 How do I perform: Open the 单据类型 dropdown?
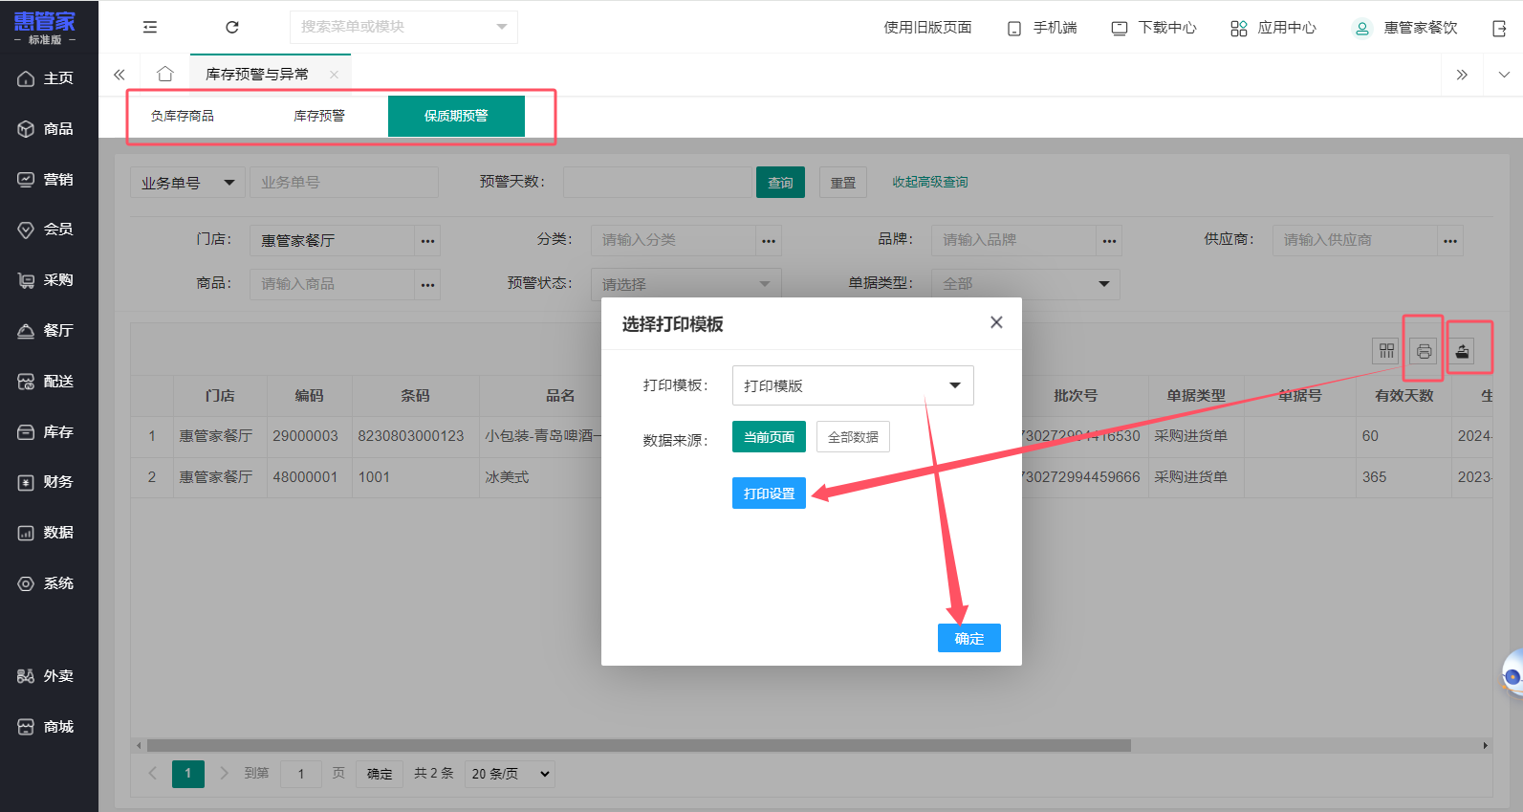click(1025, 284)
